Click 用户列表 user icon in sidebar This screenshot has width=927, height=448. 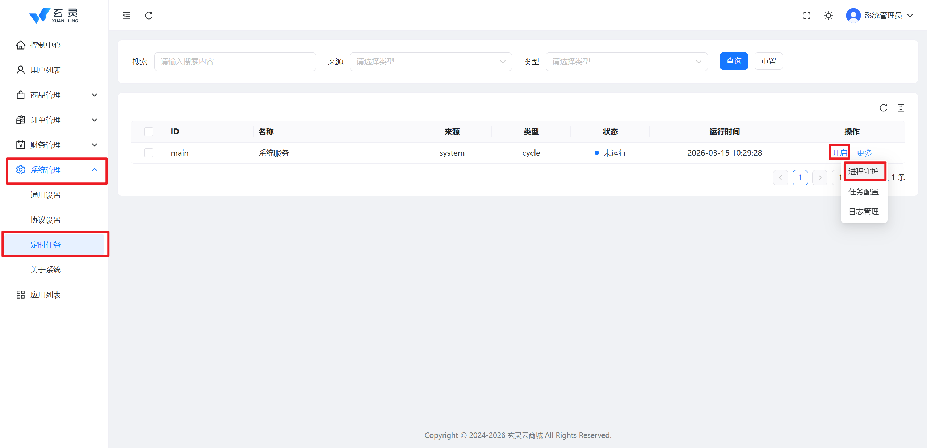tap(21, 69)
